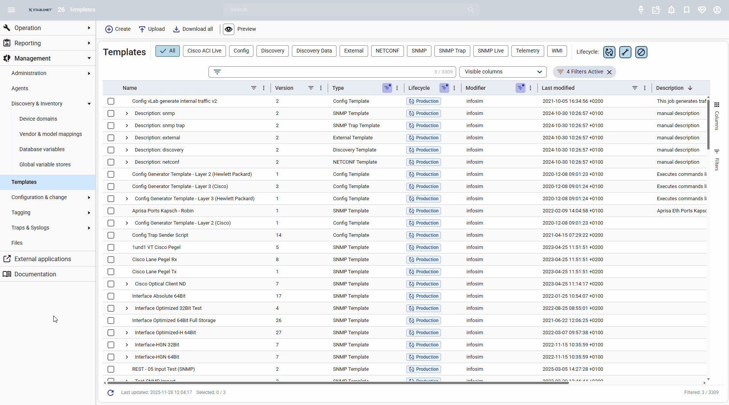
Task: Refresh the templates table
Action: click(x=111, y=392)
